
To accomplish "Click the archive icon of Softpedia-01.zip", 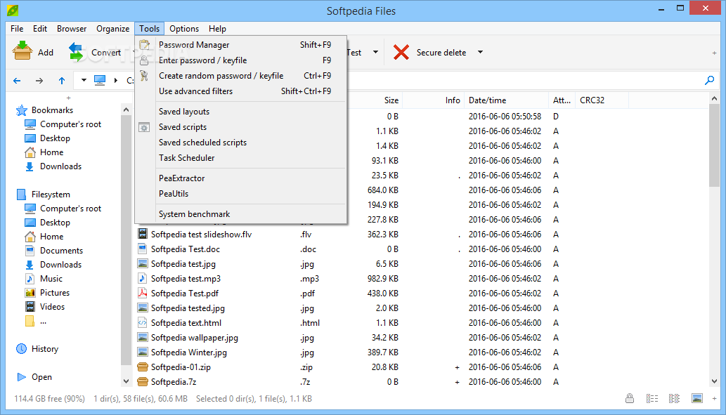I will coord(143,367).
